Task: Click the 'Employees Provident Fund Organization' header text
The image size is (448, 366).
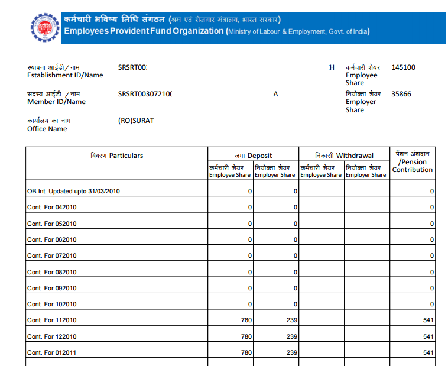Action: point(144,31)
